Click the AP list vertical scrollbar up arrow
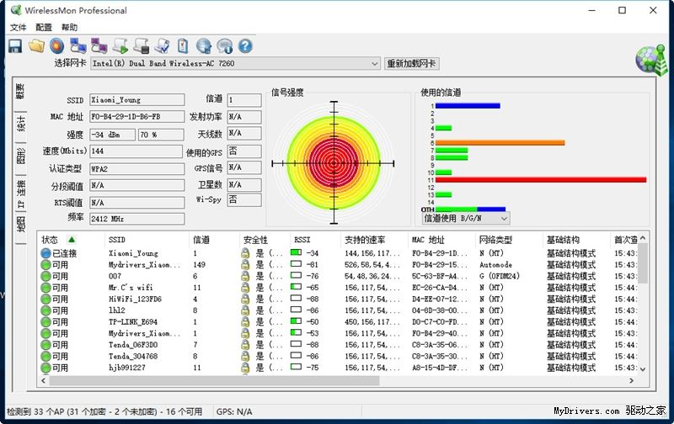 click(x=643, y=238)
